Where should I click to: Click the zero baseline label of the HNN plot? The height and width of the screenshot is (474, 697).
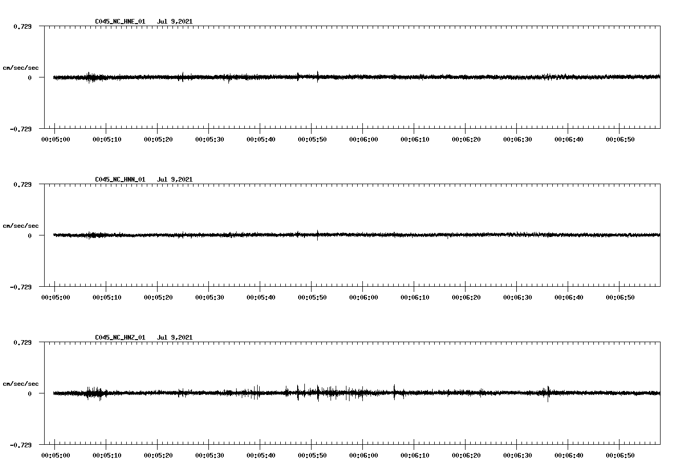(x=28, y=235)
